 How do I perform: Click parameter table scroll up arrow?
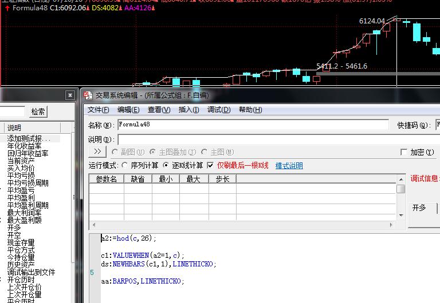click(401, 180)
